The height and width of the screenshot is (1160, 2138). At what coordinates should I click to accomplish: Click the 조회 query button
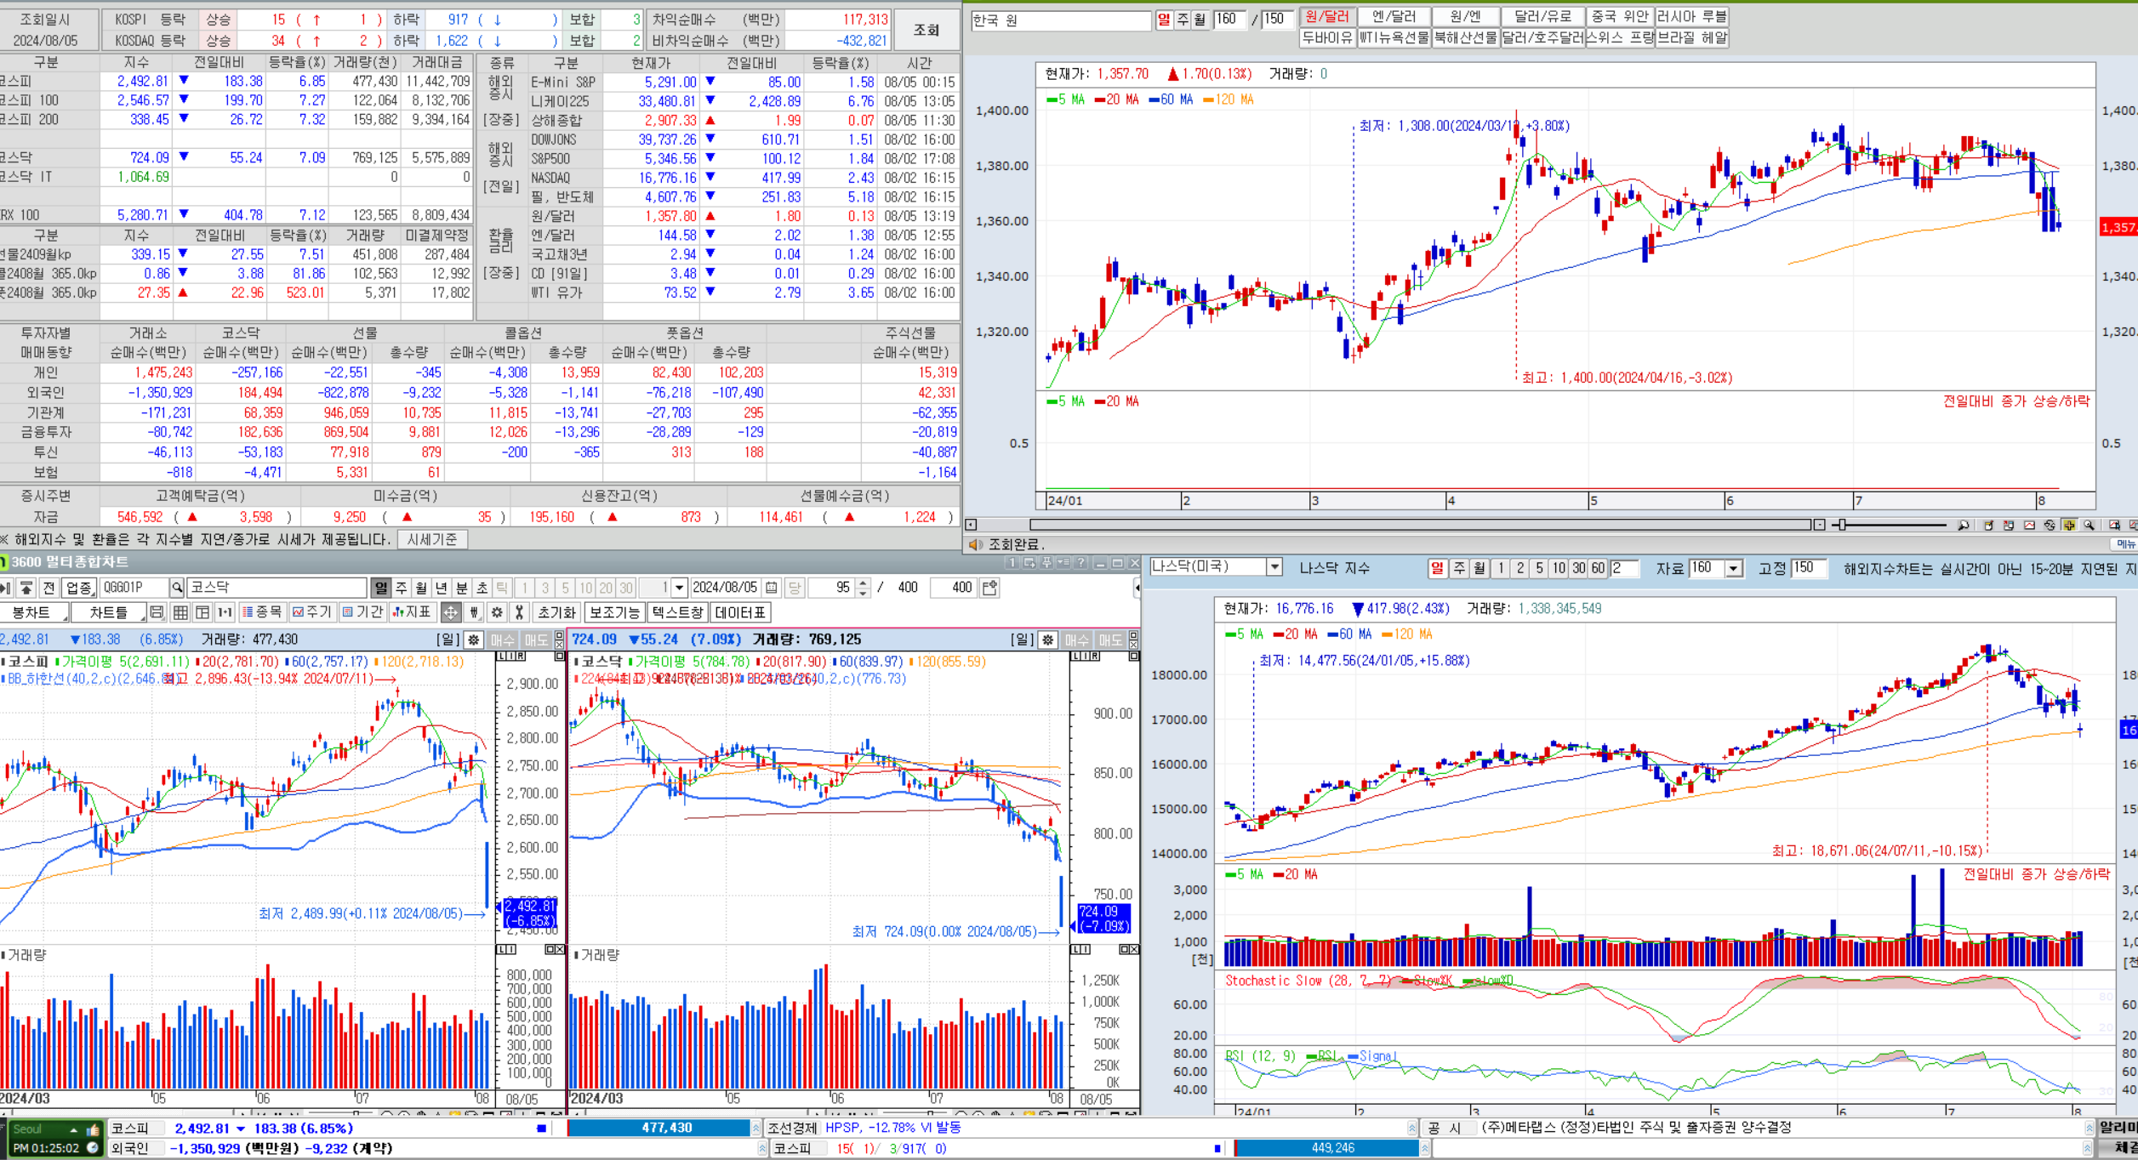tap(926, 30)
